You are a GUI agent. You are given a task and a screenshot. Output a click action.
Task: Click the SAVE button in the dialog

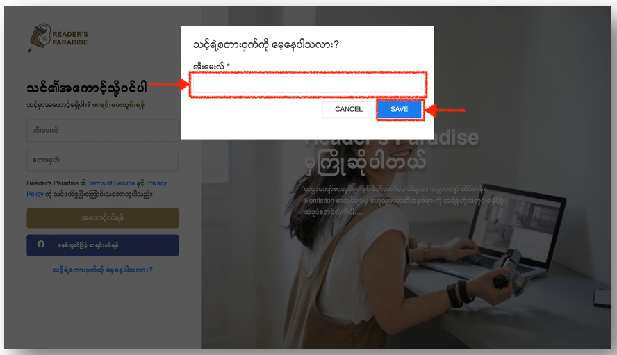(x=400, y=109)
